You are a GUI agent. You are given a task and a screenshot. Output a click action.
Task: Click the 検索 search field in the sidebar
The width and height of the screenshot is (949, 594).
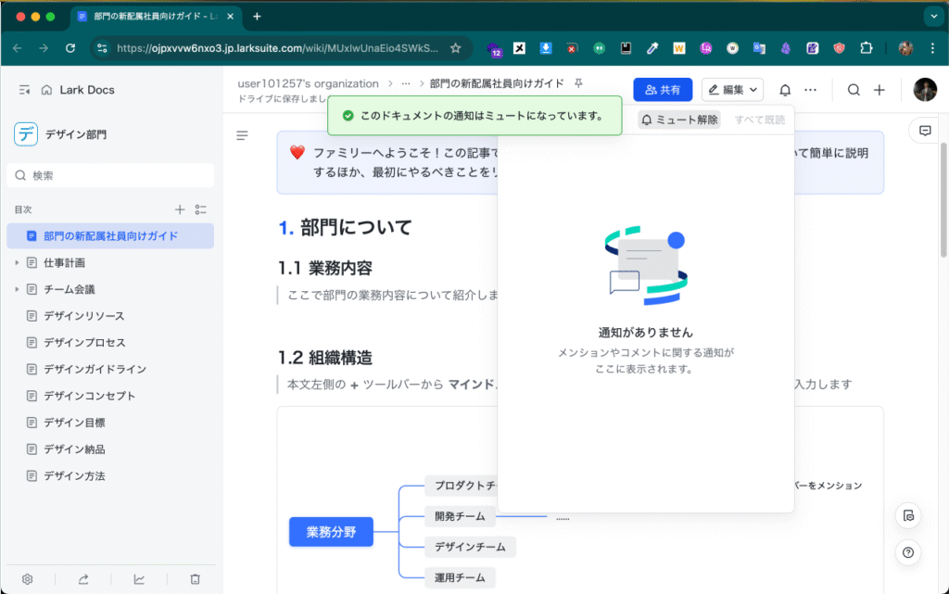click(111, 175)
